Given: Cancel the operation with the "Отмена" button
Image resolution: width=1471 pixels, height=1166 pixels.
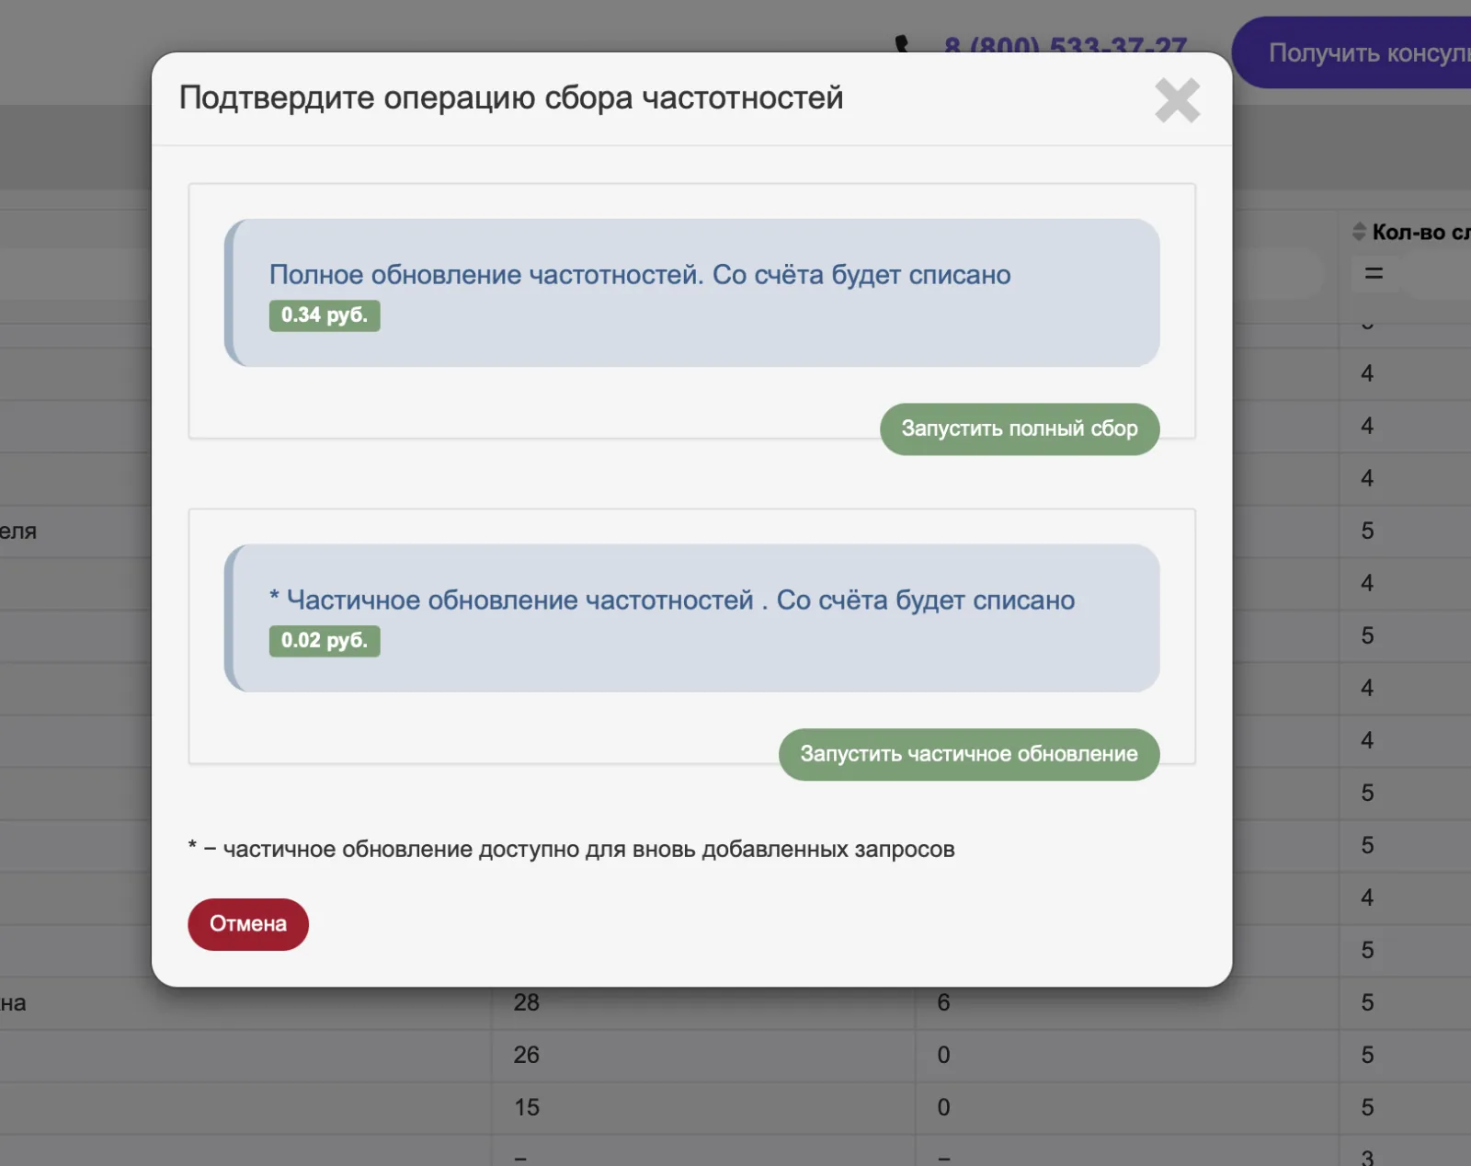Looking at the screenshot, I should click(248, 924).
